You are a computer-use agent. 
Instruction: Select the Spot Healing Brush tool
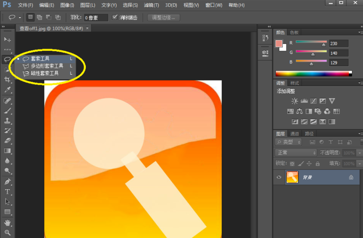click(x=7, y=101)
